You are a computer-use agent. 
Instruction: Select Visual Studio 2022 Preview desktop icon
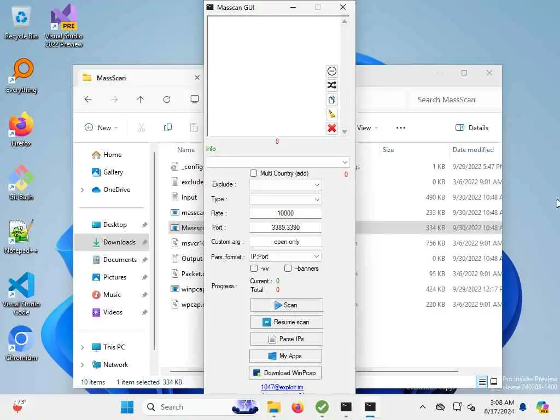(x=64, y=26)
